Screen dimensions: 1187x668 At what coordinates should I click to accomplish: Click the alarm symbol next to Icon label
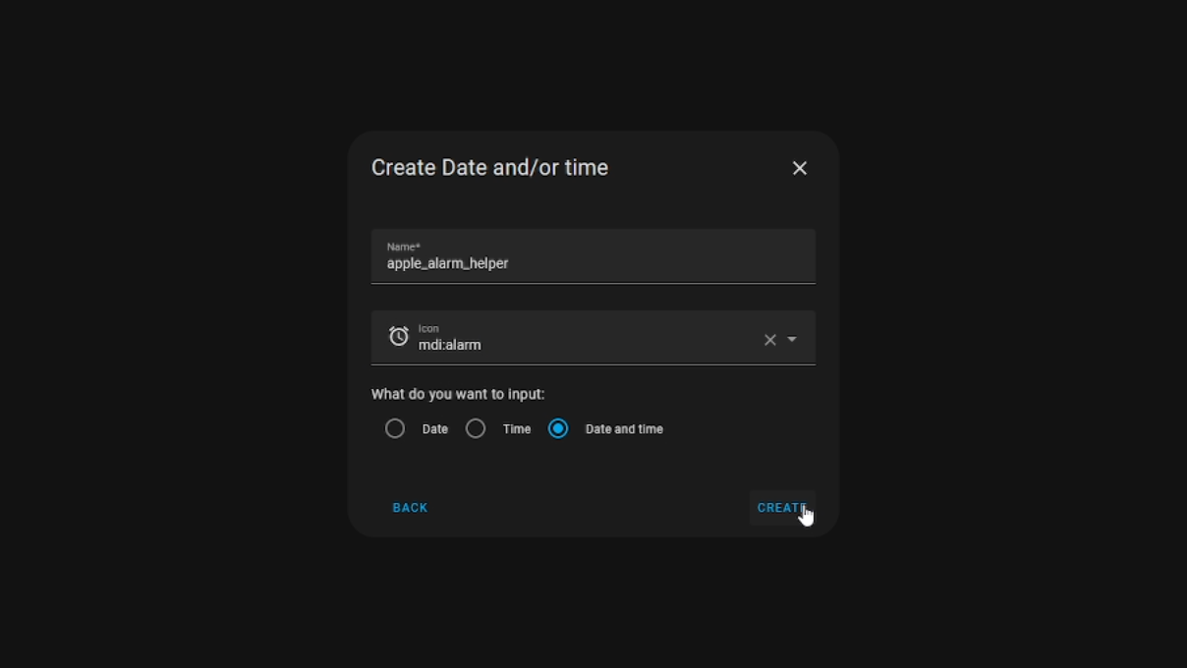coord(398,336)
